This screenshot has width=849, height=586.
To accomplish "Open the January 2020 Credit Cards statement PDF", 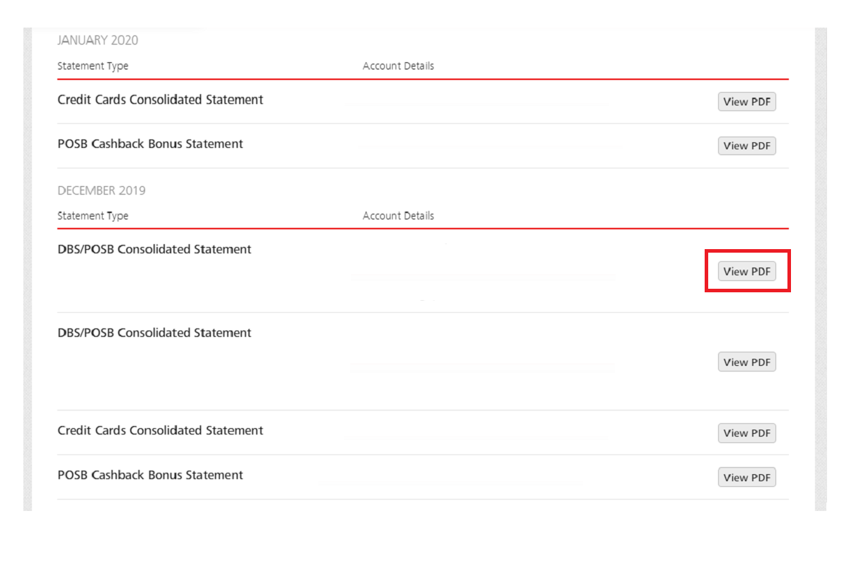I will coord(746,102).
